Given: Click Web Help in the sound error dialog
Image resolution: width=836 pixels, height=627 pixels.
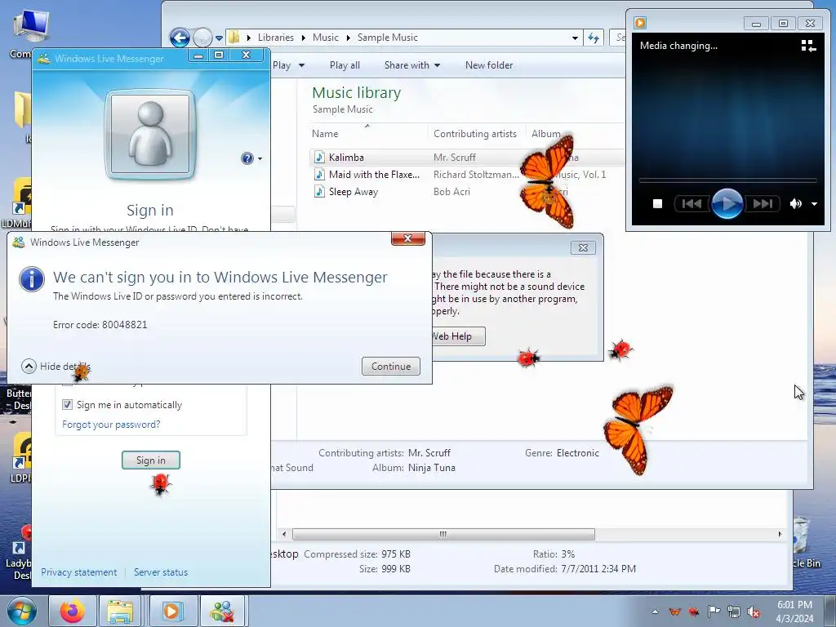Looking at the screenshot, I should tap(457, 336).
